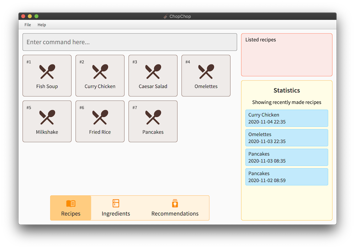
Task: Click the #6 recipe index label
Action: (82, 108)
